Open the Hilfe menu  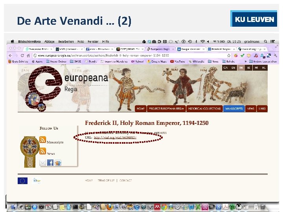(x=106, y=42)
